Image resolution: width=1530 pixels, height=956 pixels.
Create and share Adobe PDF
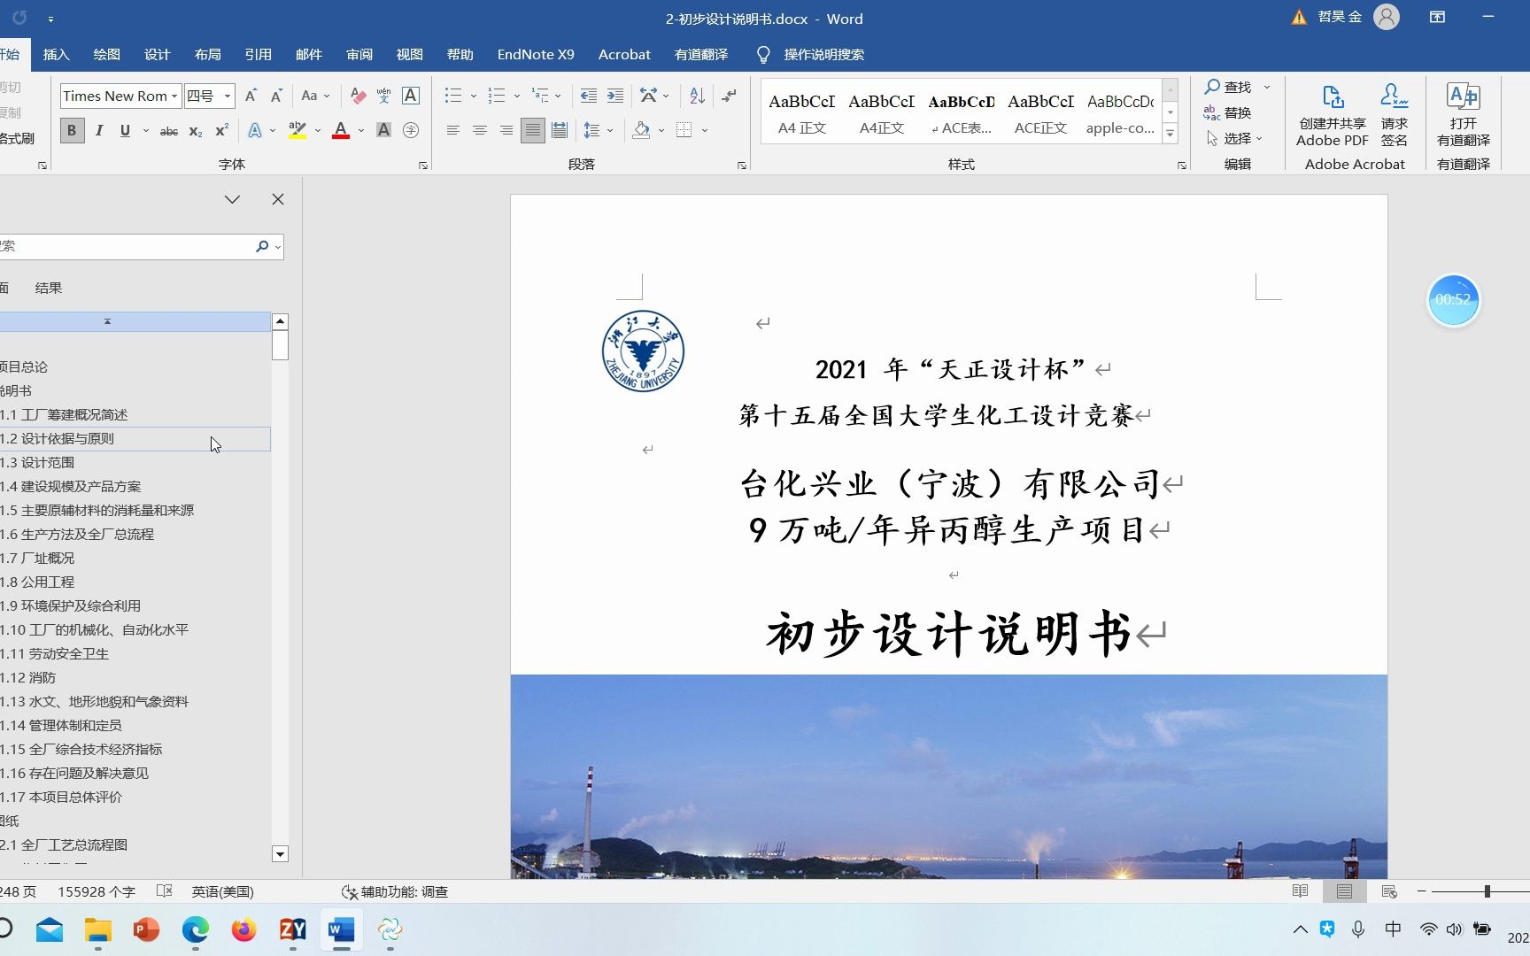tap(1333, 115)
